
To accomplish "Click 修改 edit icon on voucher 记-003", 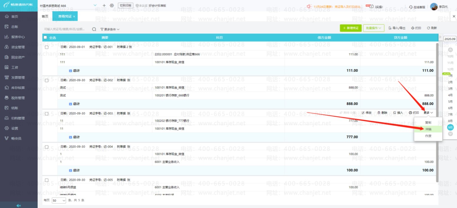I will click(367, 113).
